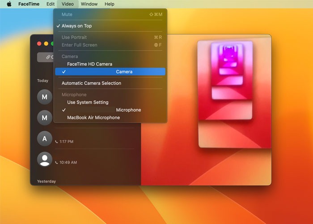313x224 pixels.
Task: Select the checked Microphone entry
Action: (110, 110)
